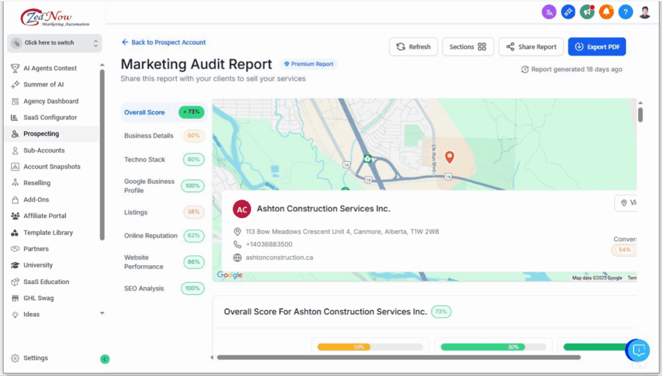Click the SaaS Configurator chart icon
The image size is (662, 377).
tap(15, 117)
